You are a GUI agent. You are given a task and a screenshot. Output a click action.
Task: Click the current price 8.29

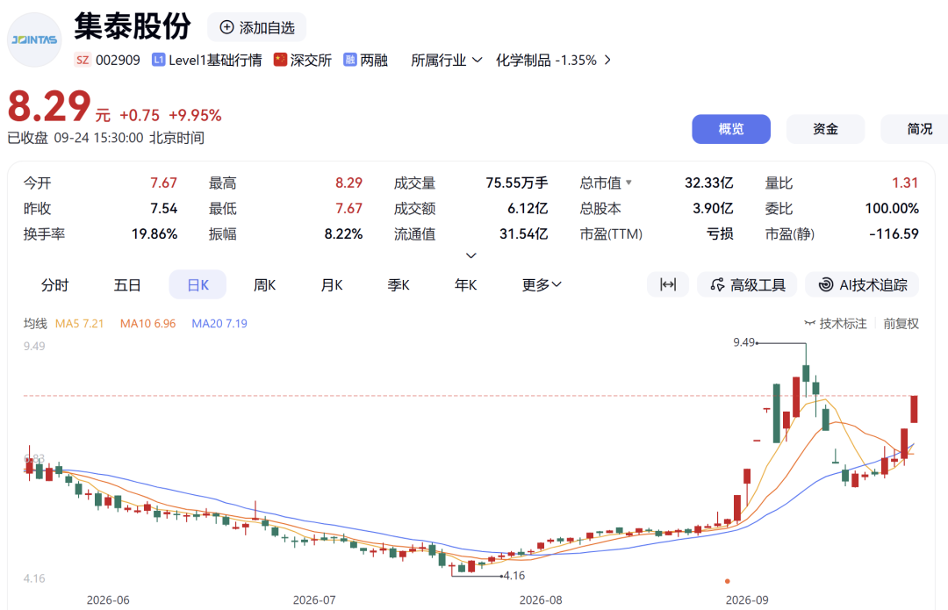[x=49, y=106]
